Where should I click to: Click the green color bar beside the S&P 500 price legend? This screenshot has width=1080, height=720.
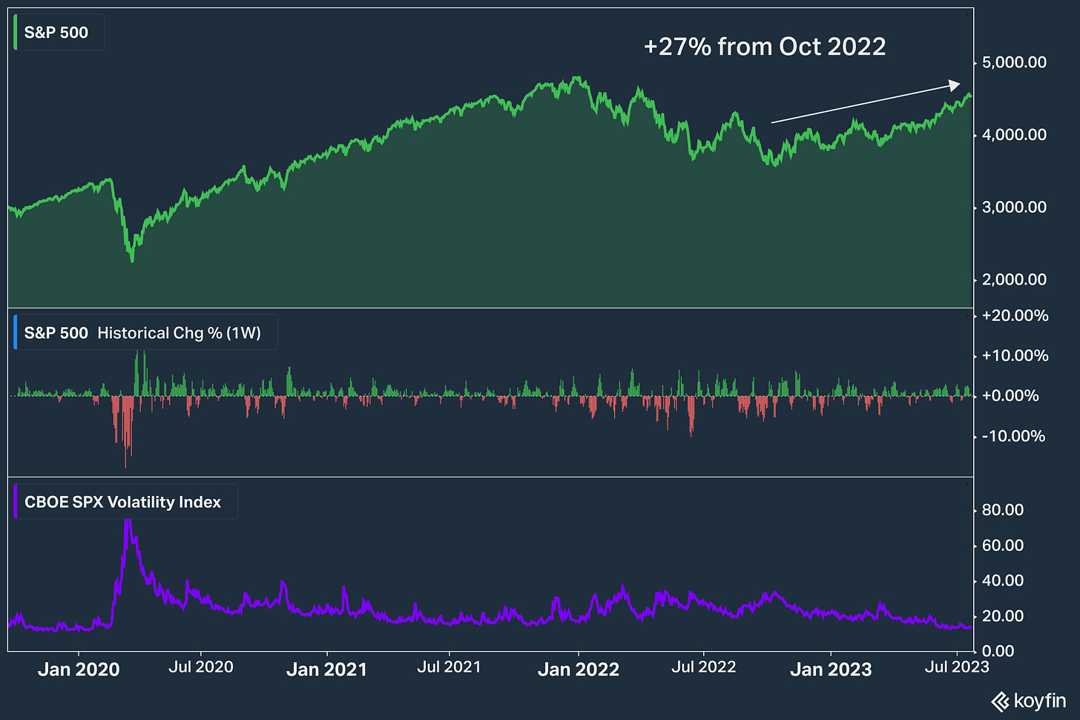coord(16,33)
